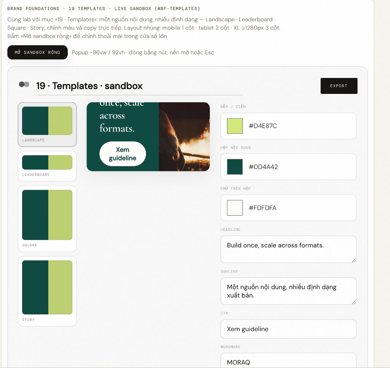This screenshot has width=390, height=368.
Task: Select the Landscape format thumbnail
Action: coord(47,124)
